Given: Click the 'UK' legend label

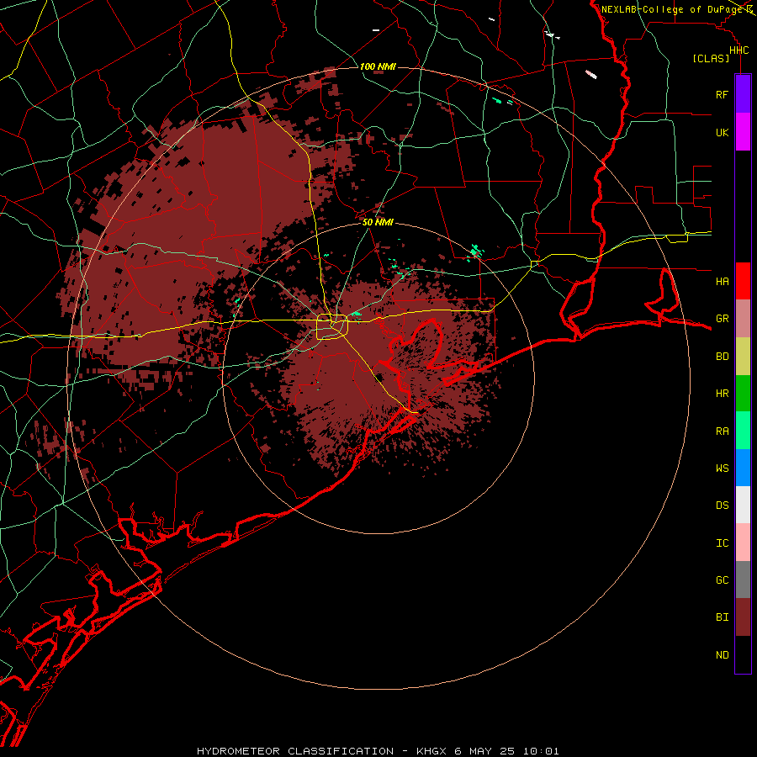Looking at the screenshot, I should [x=722, y=132].
